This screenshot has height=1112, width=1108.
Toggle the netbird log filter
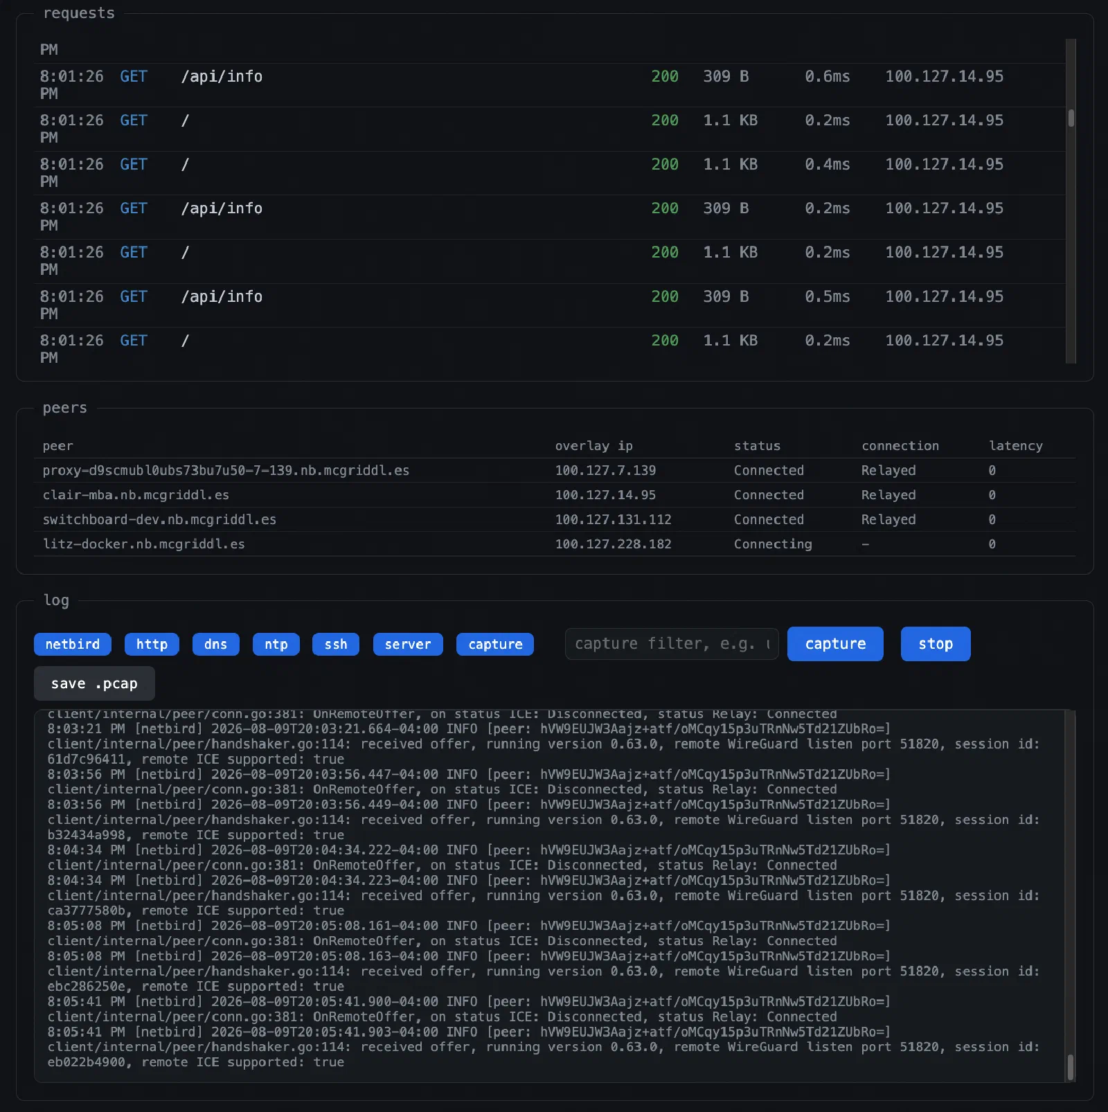click(73, 644)
